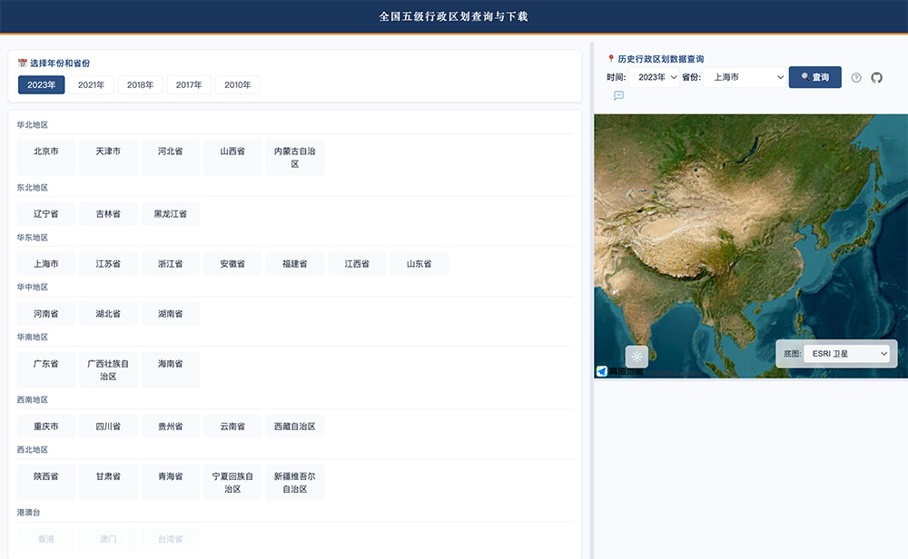Click the feedback message icon
Viewport: 908px width, 559px height.
(x=618, y=95)
